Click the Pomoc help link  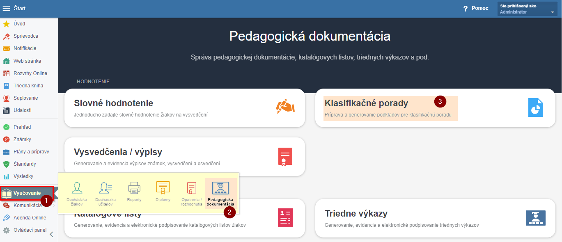[480, 8]
